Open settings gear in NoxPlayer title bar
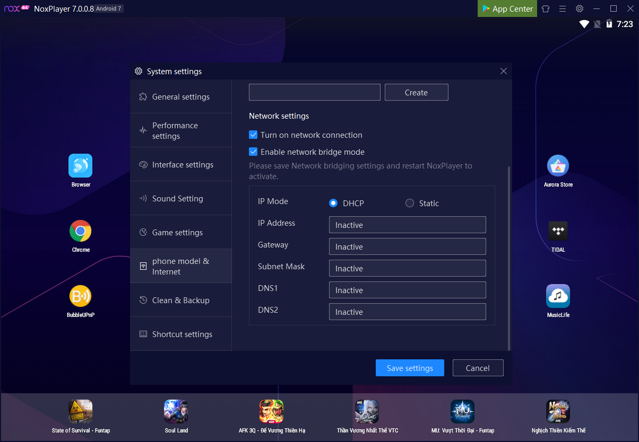The image size is (639, 442). pyautogui.click(x=580, y=8)
